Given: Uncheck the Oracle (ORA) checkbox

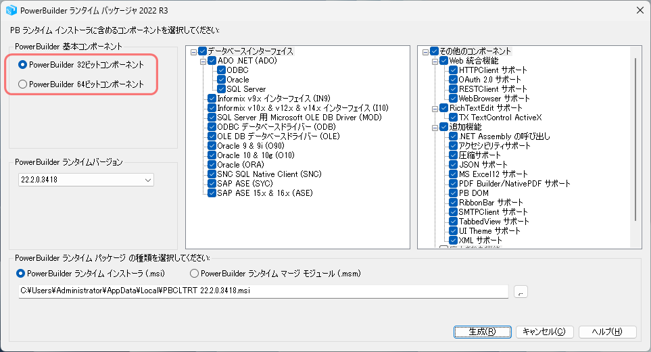Looking at the screenshot, I should coord(212,165).
